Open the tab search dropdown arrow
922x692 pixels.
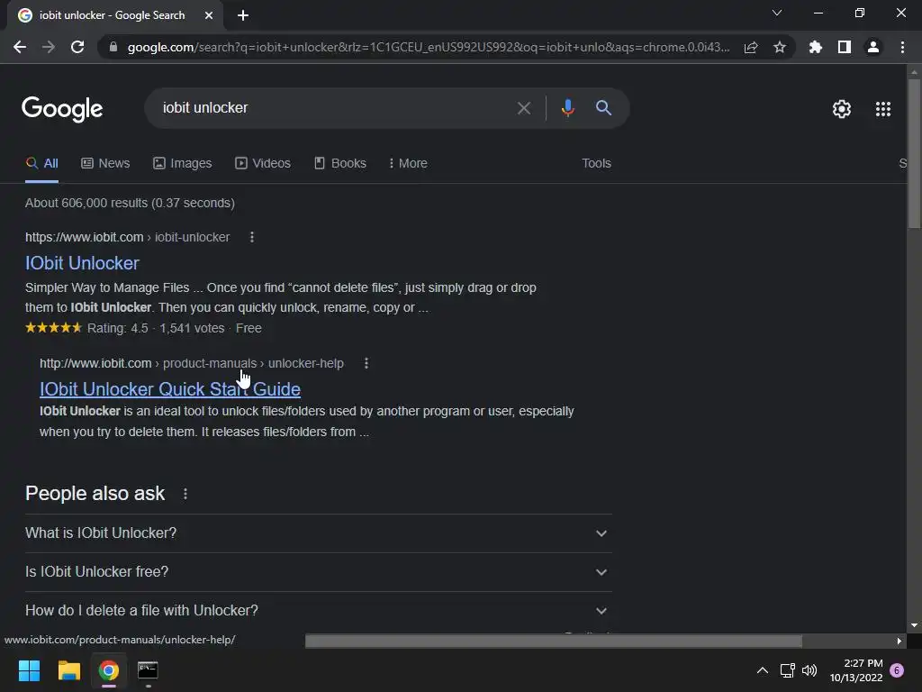(777, 13)
